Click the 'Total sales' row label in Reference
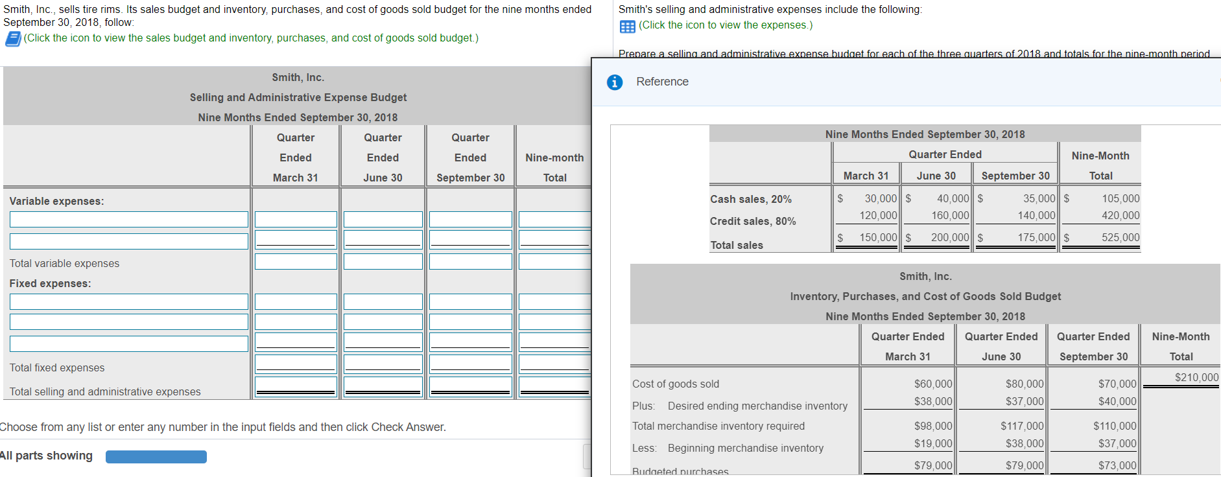 pyautogui.click(x=737, y=245)
